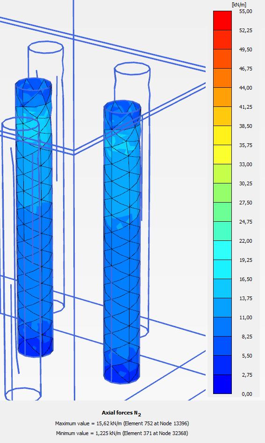The height and width of the screenshot is (443, 265).
Task: Click the top cap of the left shaded pile
Action: (x=33, y=84)
